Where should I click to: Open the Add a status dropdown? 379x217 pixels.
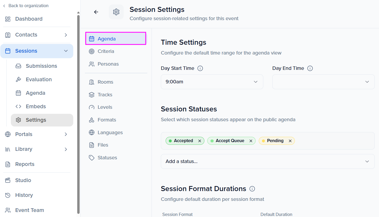[268, 161]
